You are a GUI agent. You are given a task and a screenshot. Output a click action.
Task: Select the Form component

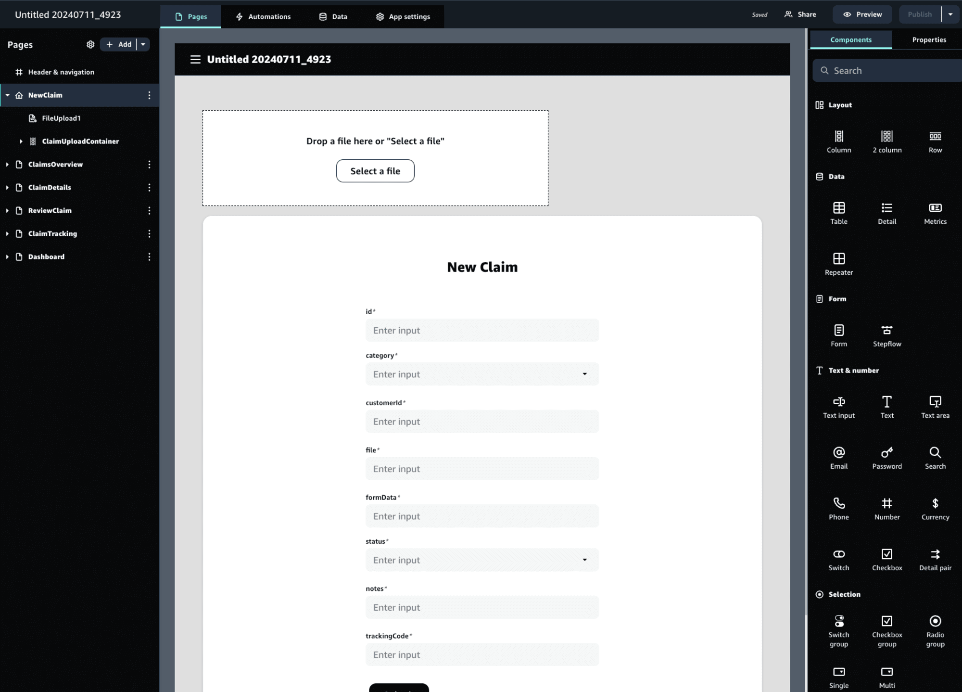point(838,335)
